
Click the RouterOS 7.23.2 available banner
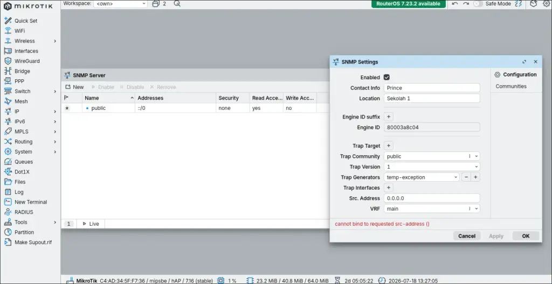coord(409,4)
